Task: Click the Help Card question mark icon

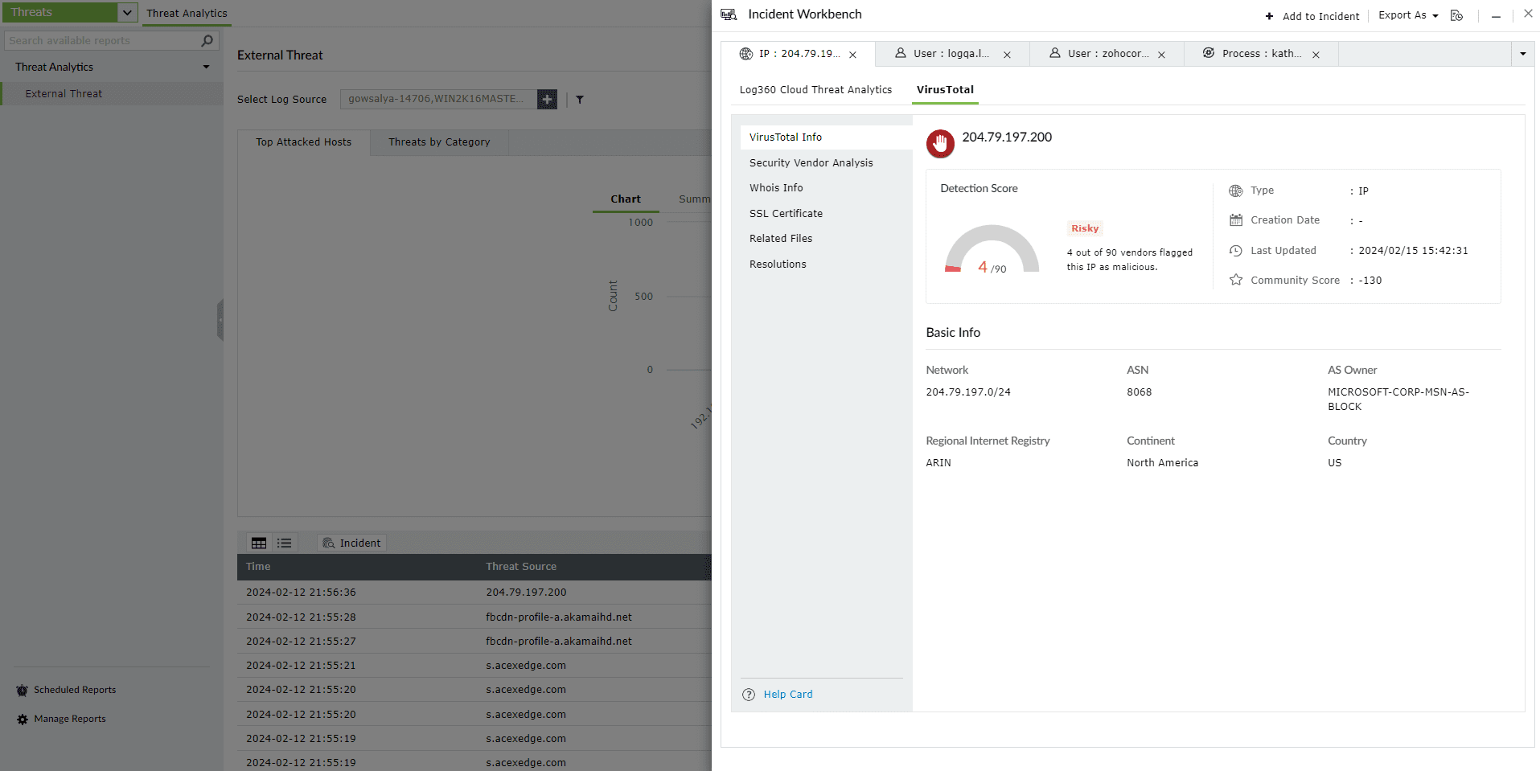Action: pos(749,695)
